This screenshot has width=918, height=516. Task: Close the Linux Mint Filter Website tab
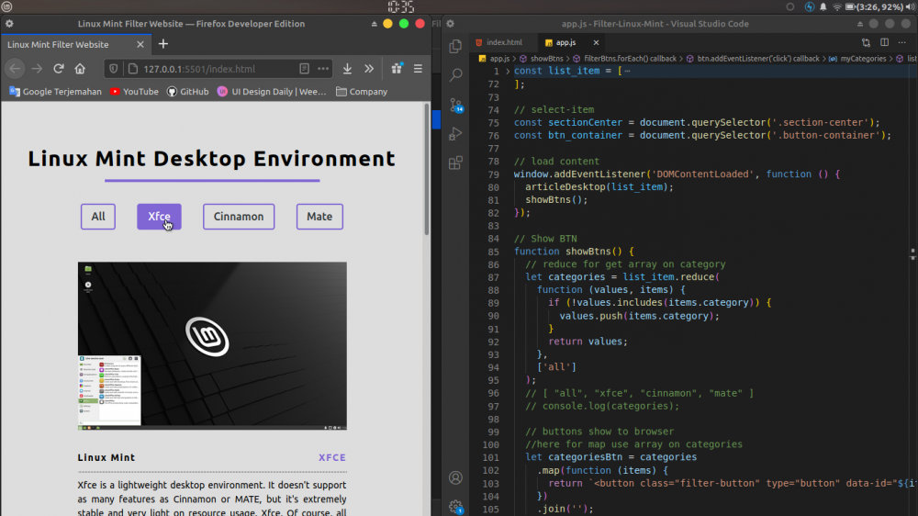tap(140, 44)
